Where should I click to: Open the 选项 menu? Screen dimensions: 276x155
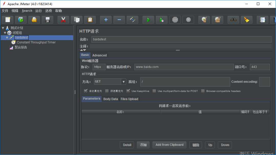click(49, 11)
